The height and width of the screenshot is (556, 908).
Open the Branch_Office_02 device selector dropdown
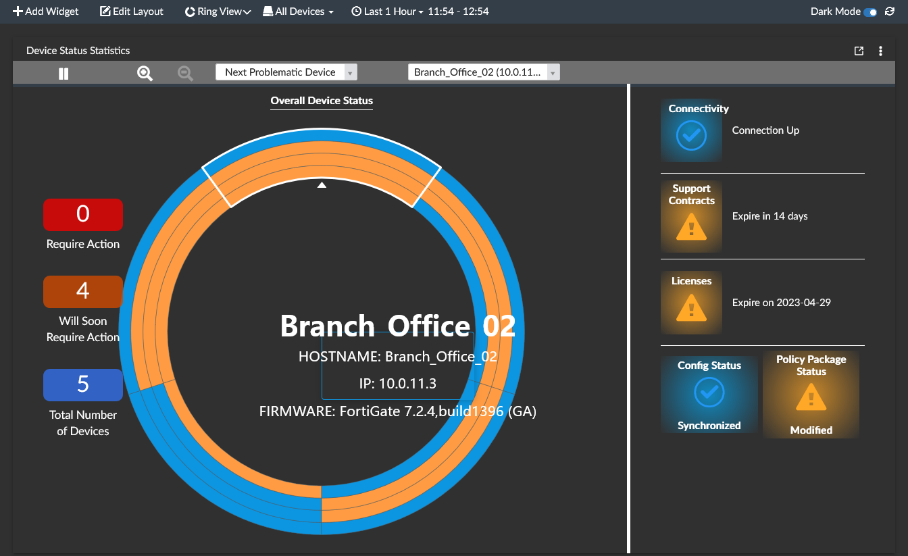[x=484, y=72]
